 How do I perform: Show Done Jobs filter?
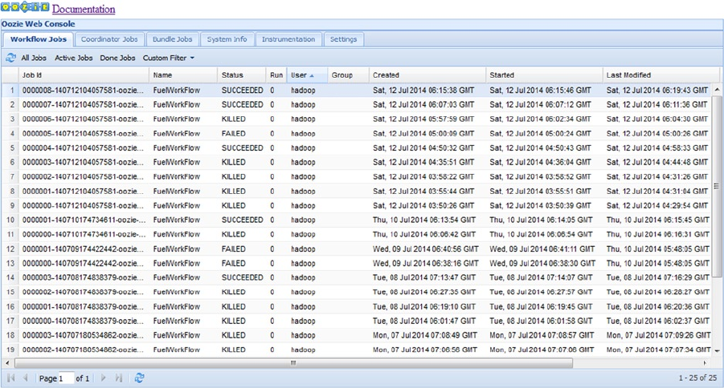click(117, 58)
